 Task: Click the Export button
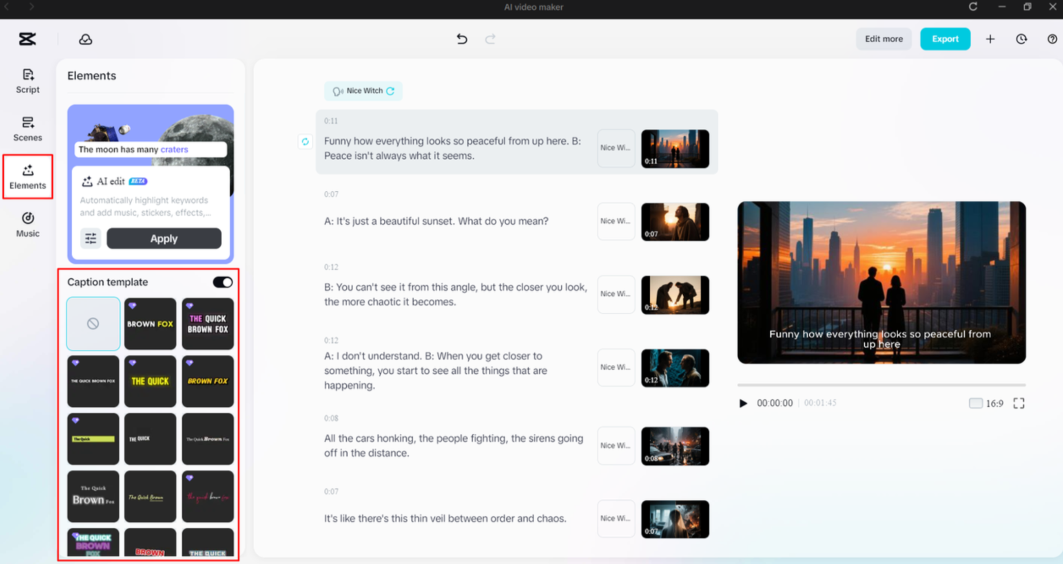coord(945,39)
